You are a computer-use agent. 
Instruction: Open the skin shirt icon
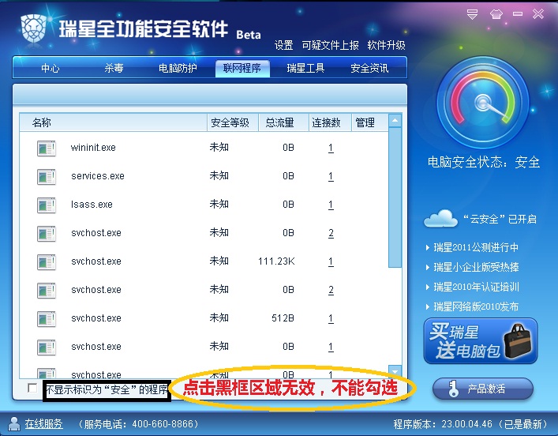(496, 14)
